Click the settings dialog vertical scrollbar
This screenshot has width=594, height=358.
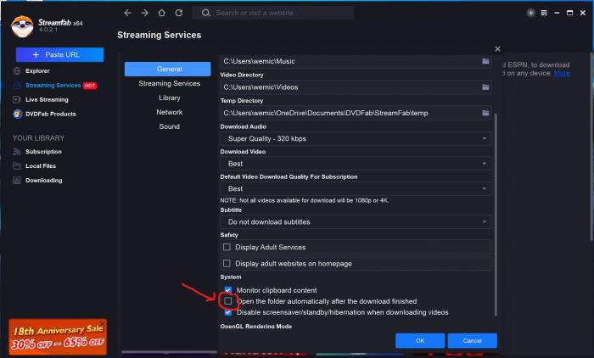(x=495, y=214)
